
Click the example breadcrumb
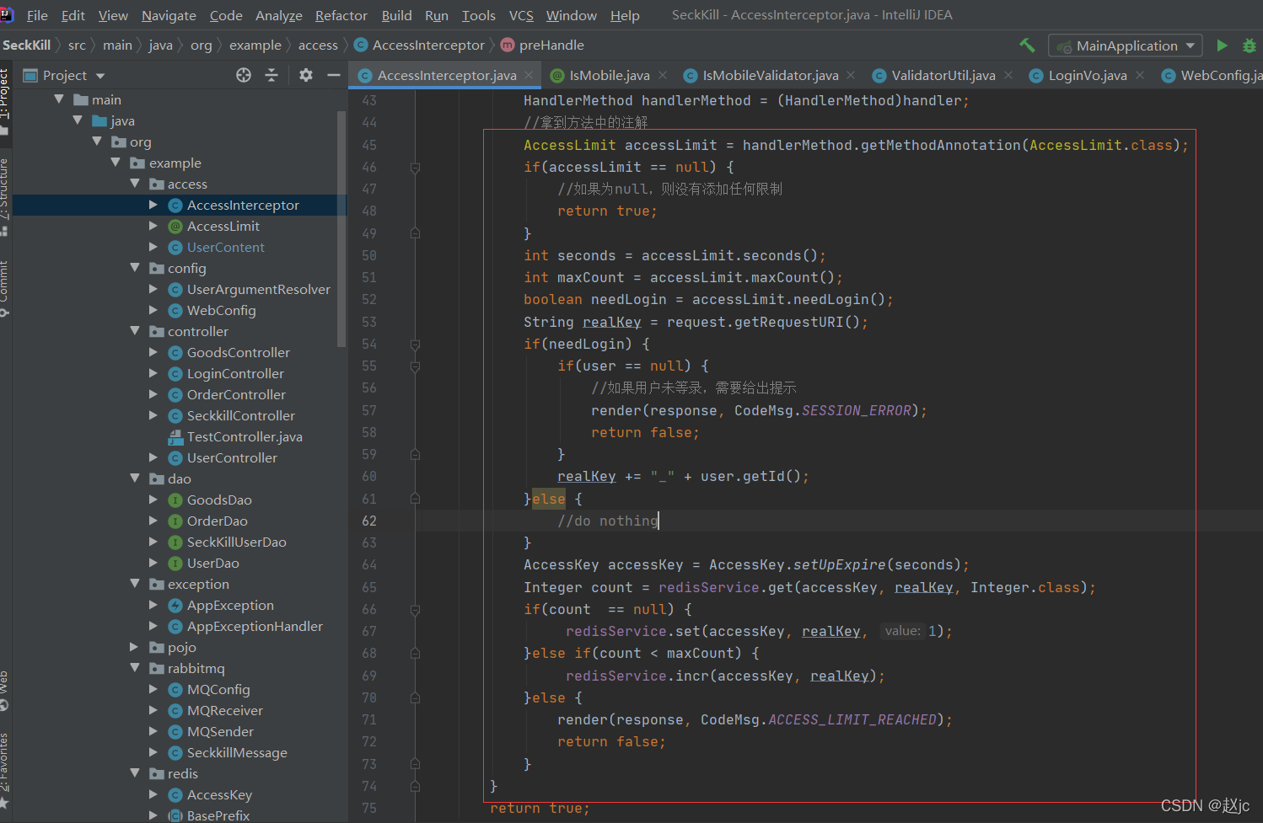point(255,45)
